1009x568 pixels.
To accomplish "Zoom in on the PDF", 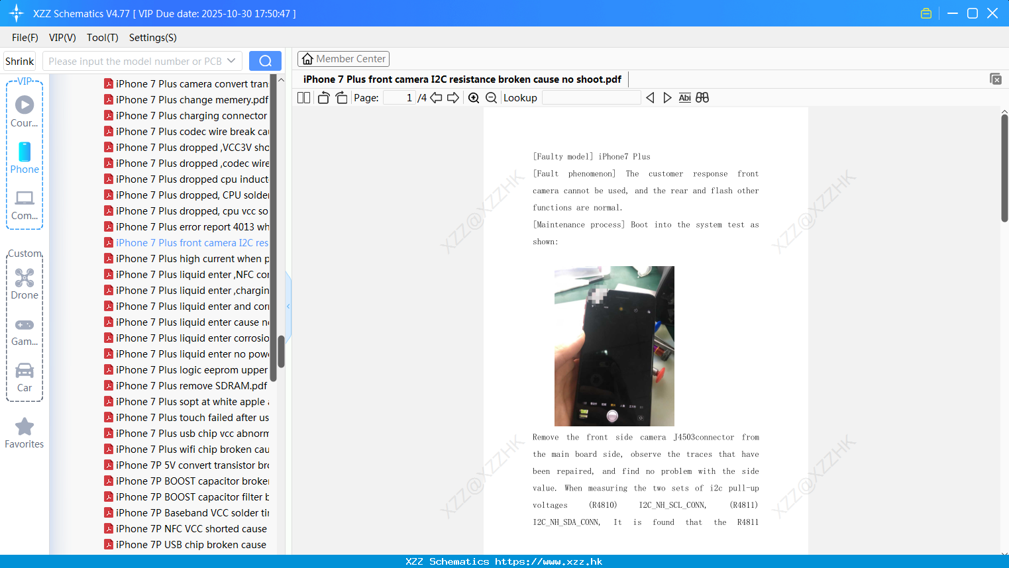I will [x=474, y=98].
